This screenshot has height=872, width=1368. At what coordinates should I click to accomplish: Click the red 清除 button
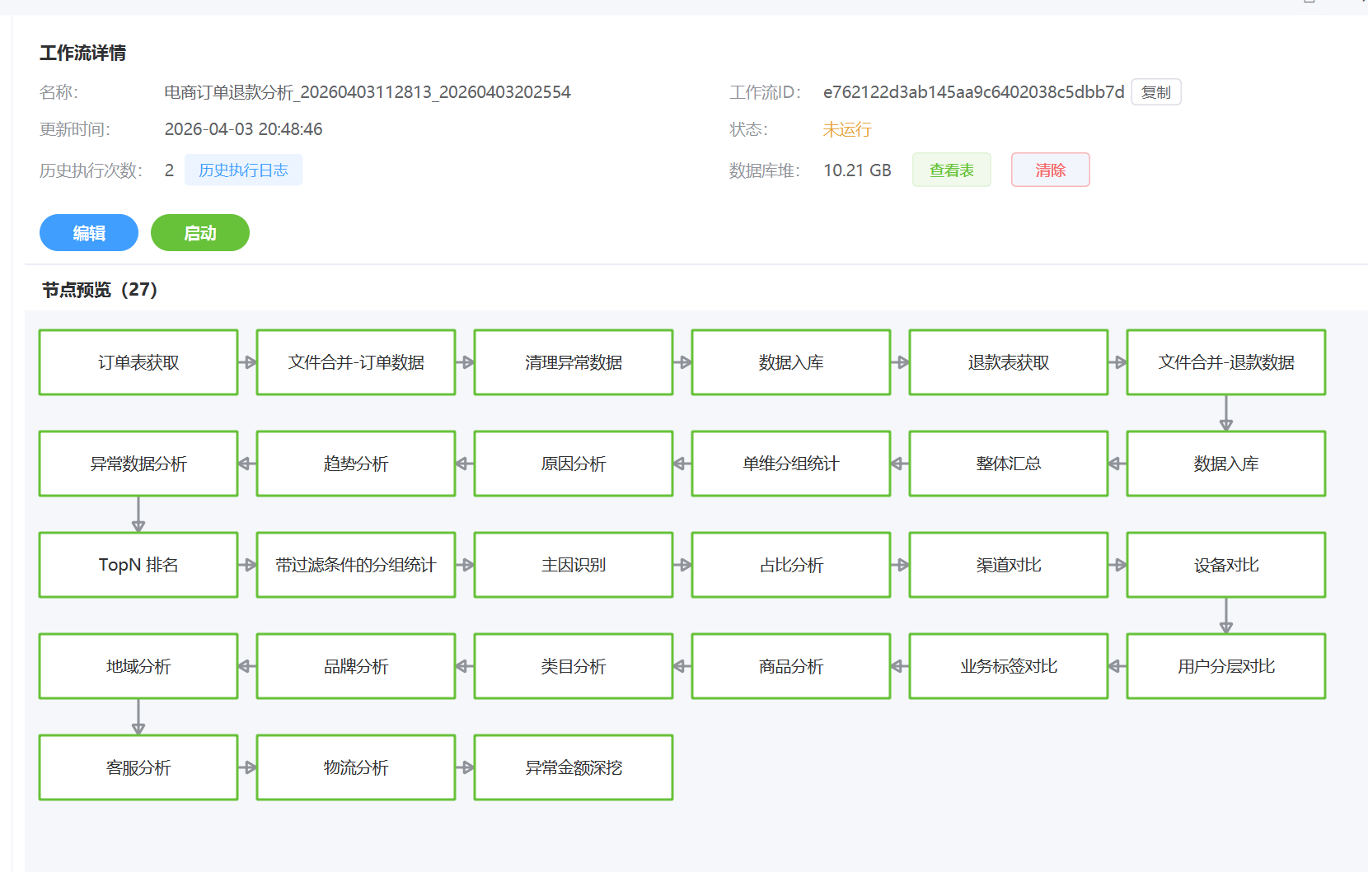pos(1050,170)
